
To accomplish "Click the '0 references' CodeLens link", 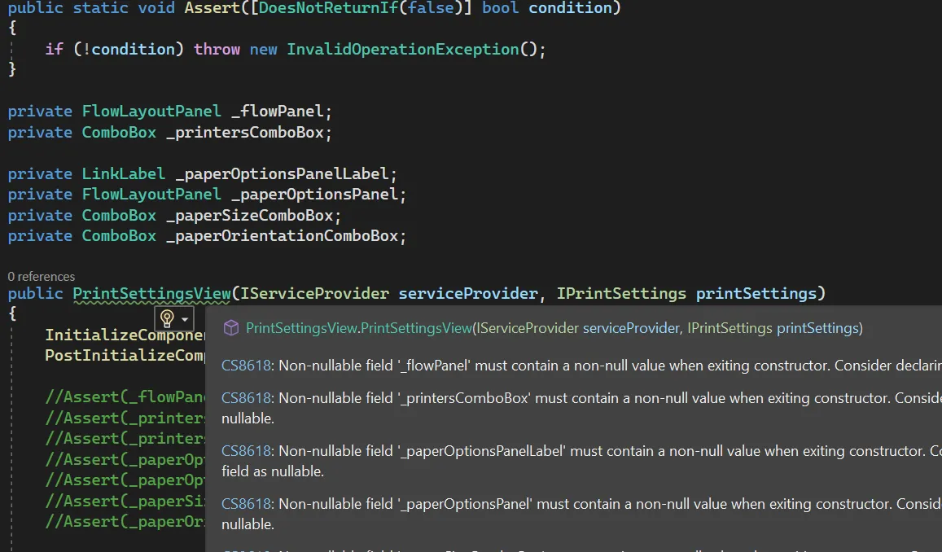I will pos(42,276).
